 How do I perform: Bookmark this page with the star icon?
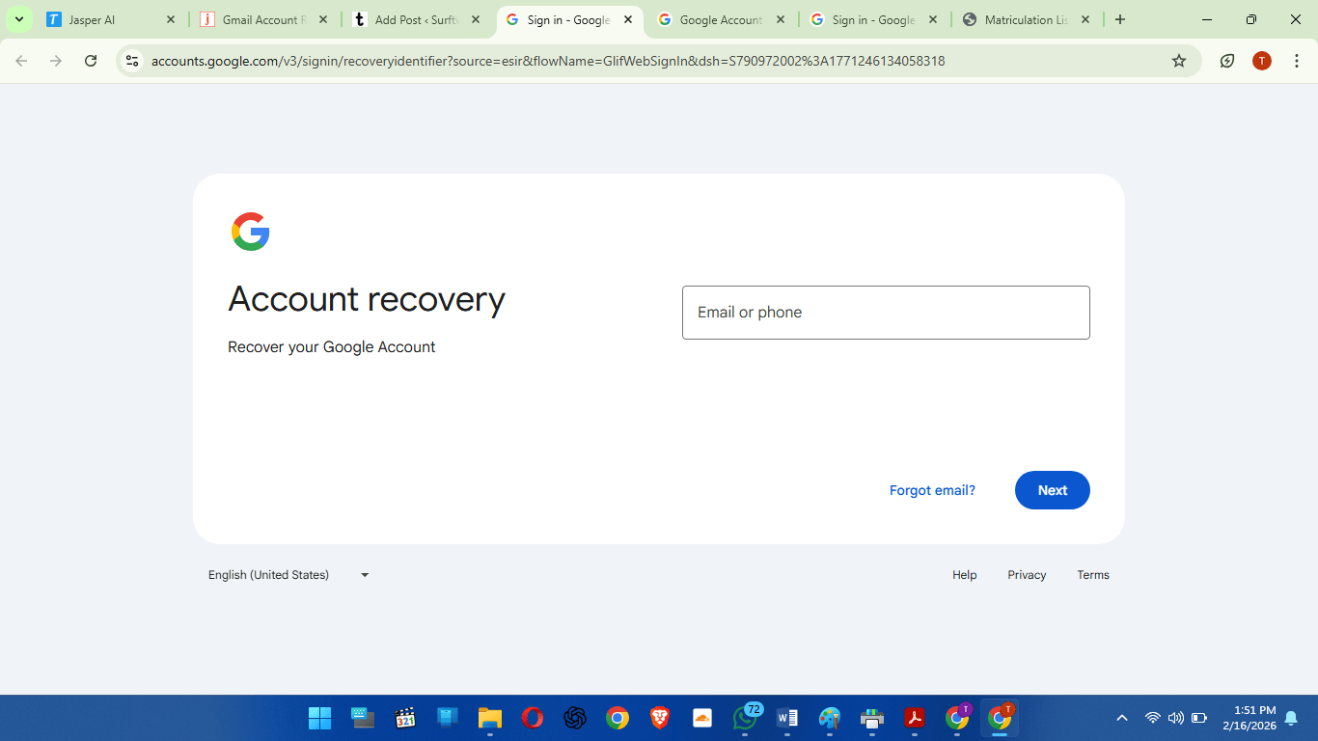tap(1179, 61)
